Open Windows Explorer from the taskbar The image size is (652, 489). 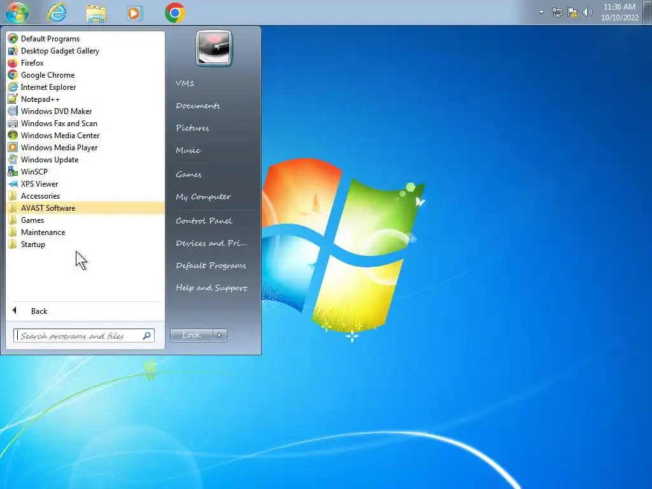tap(96, 13)
